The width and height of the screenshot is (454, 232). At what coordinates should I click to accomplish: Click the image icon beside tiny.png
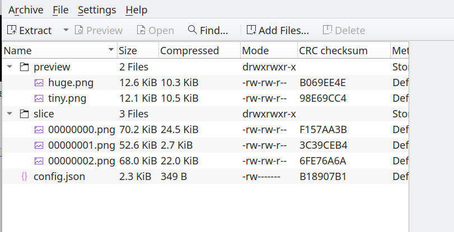(39, 98)
